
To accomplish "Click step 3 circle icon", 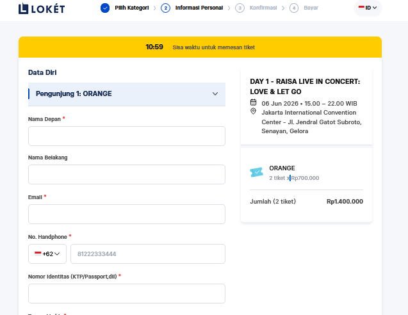I will 240,8.
